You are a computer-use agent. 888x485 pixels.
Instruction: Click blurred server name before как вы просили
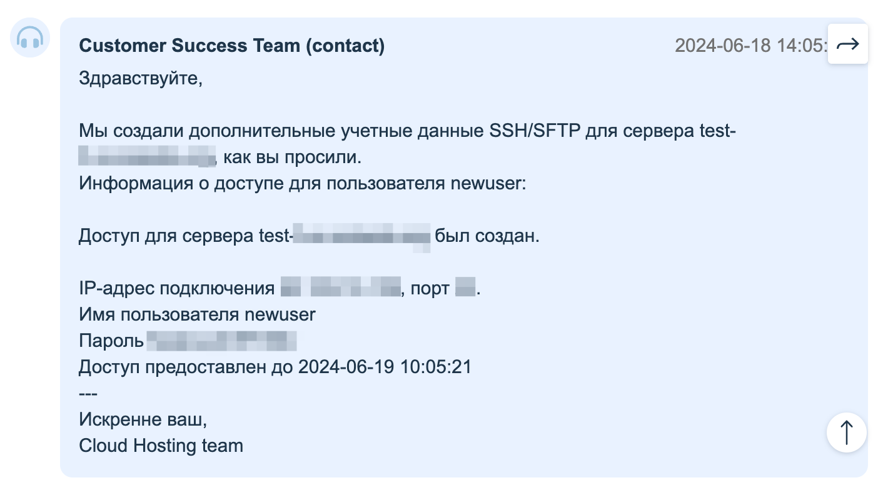point(147,156)
